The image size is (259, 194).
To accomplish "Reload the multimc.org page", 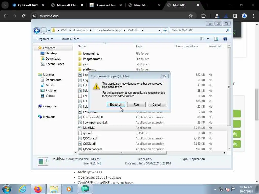I will (24, 16).
